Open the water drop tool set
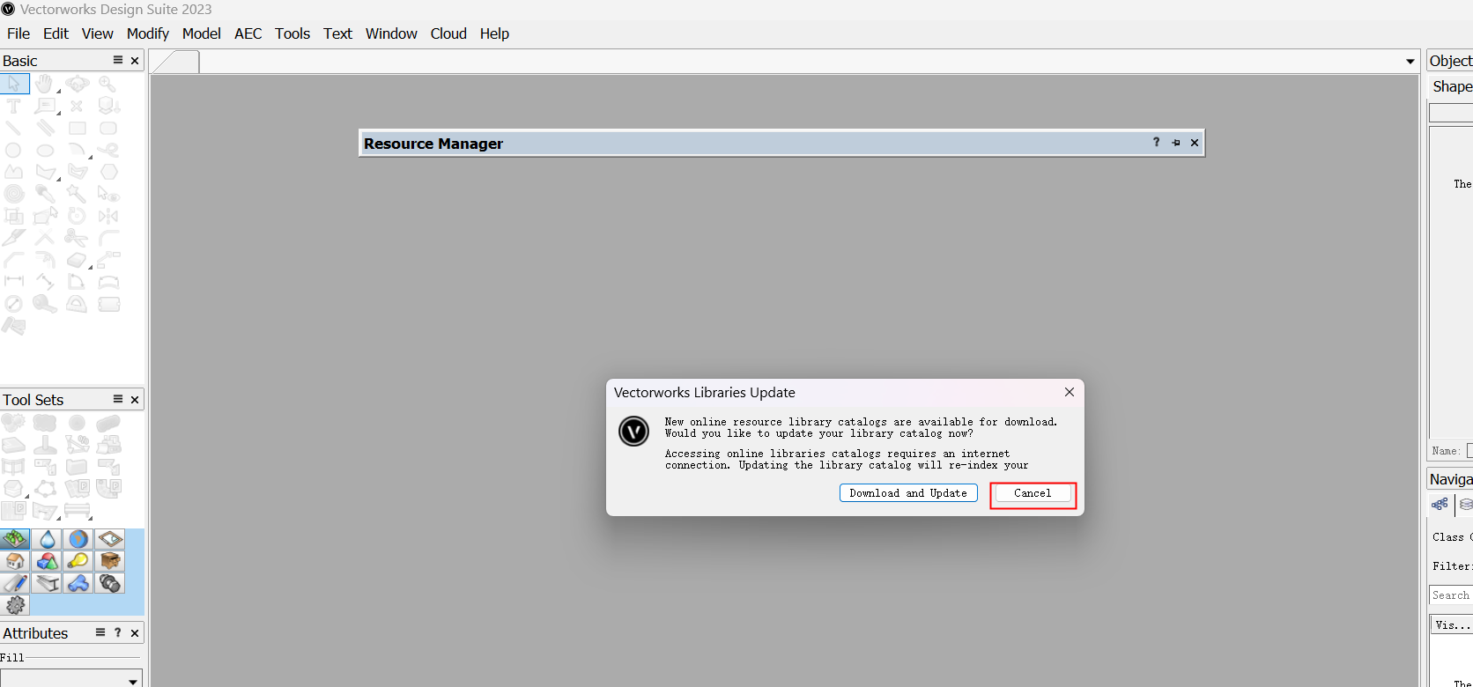 47,539
